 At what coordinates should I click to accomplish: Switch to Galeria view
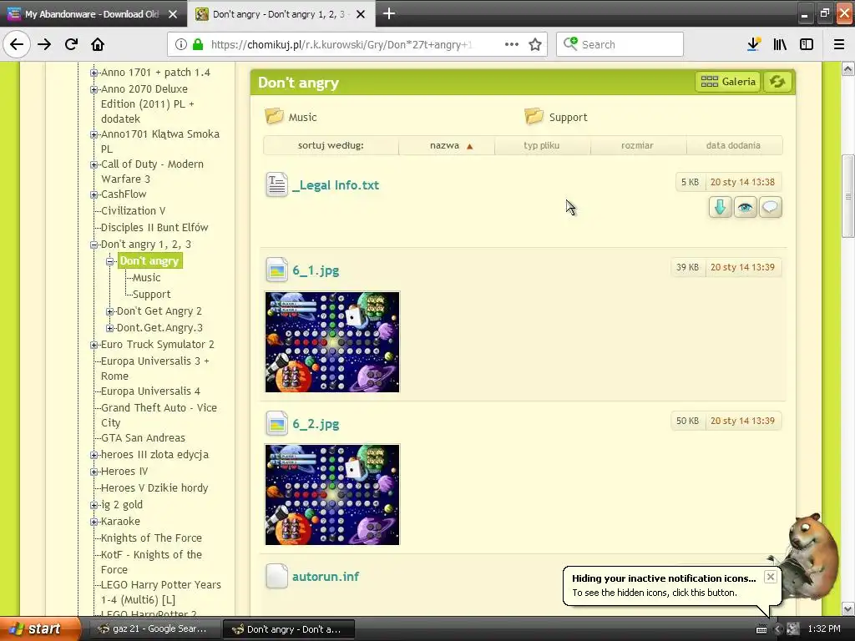pos(727,82)
